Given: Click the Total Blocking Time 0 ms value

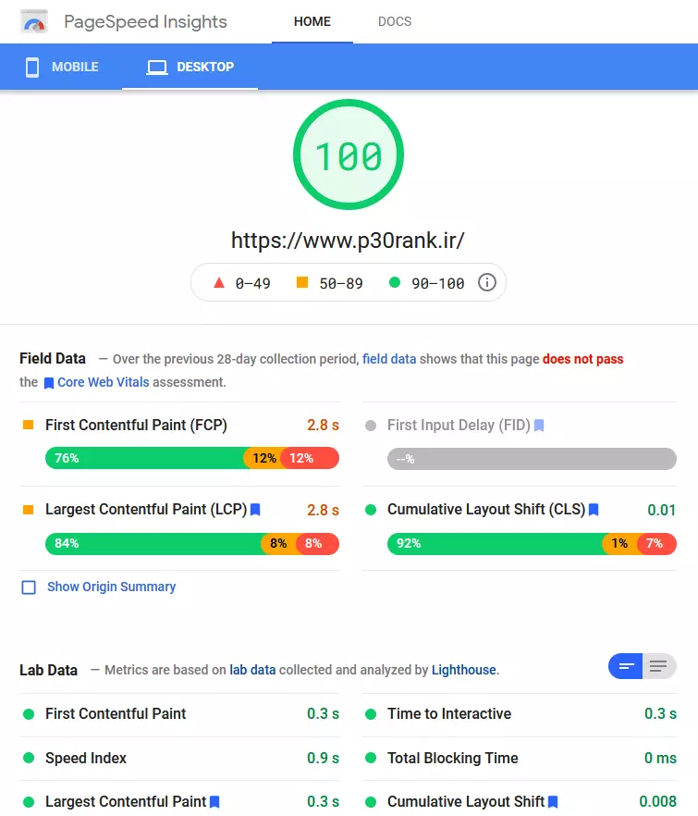Looking at the screenshot, I should point(660,759).
